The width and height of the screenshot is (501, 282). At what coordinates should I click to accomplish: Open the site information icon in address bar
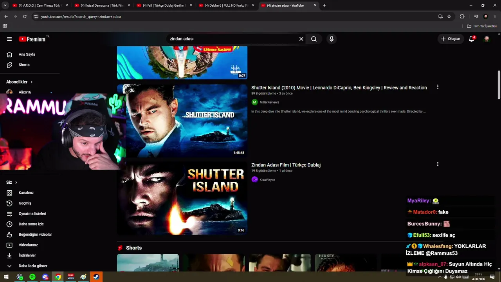click(36, 16)
